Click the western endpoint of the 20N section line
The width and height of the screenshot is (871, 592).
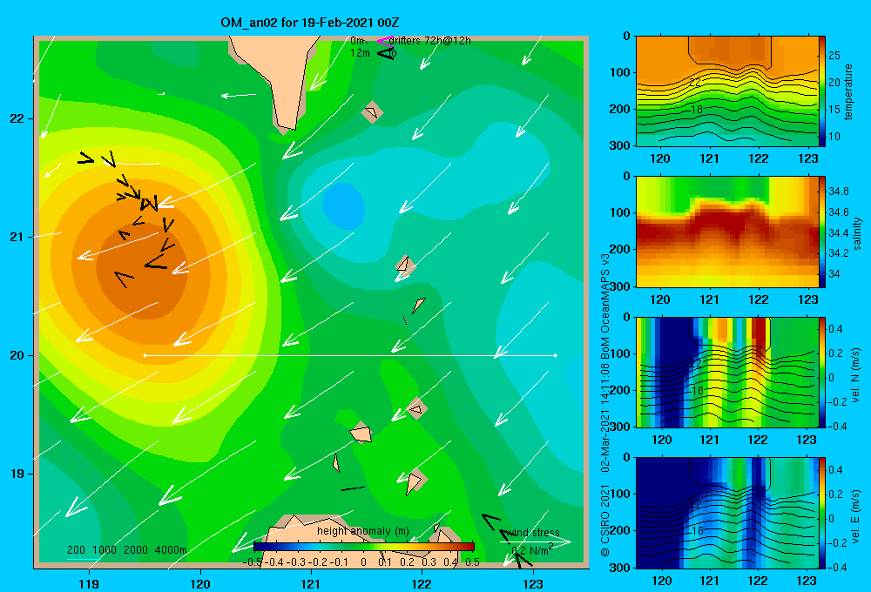pos(145,355)
